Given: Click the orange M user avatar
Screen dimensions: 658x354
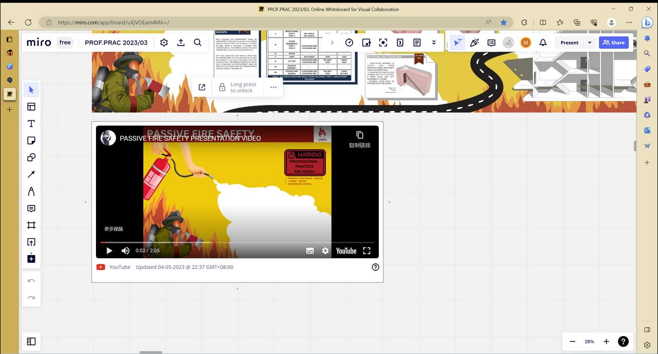Looking at the screenshot, I should pos(526,43).
